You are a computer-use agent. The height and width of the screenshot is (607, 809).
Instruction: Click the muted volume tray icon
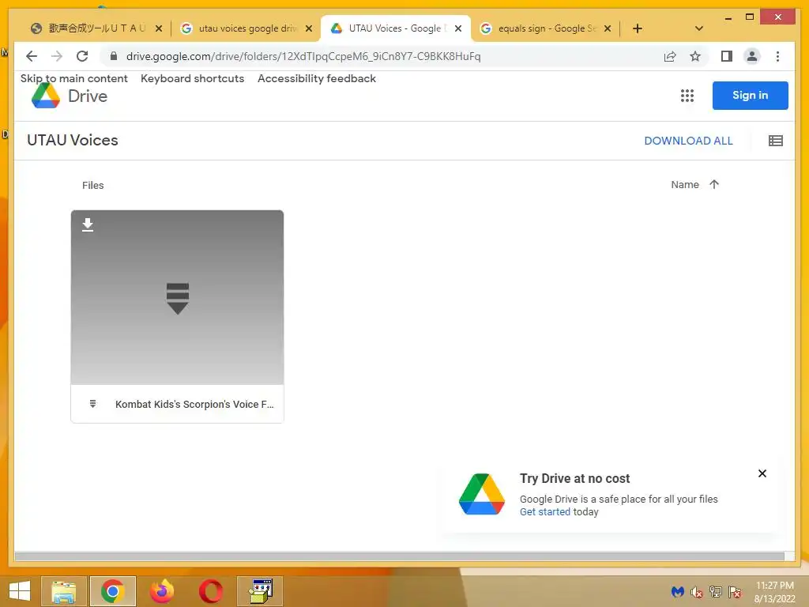click(697, 592)
